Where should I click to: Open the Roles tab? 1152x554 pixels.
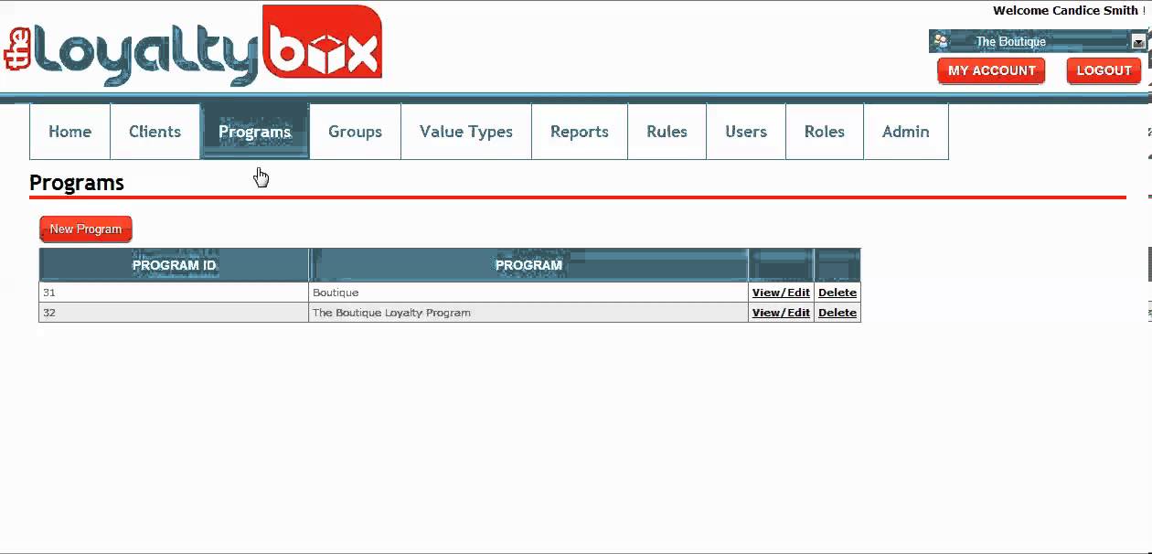click(825, 132)
